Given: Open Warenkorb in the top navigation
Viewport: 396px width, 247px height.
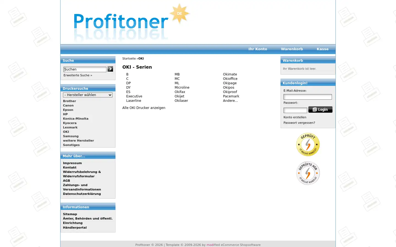Looking at the screenshot, I should click(292, 49).
